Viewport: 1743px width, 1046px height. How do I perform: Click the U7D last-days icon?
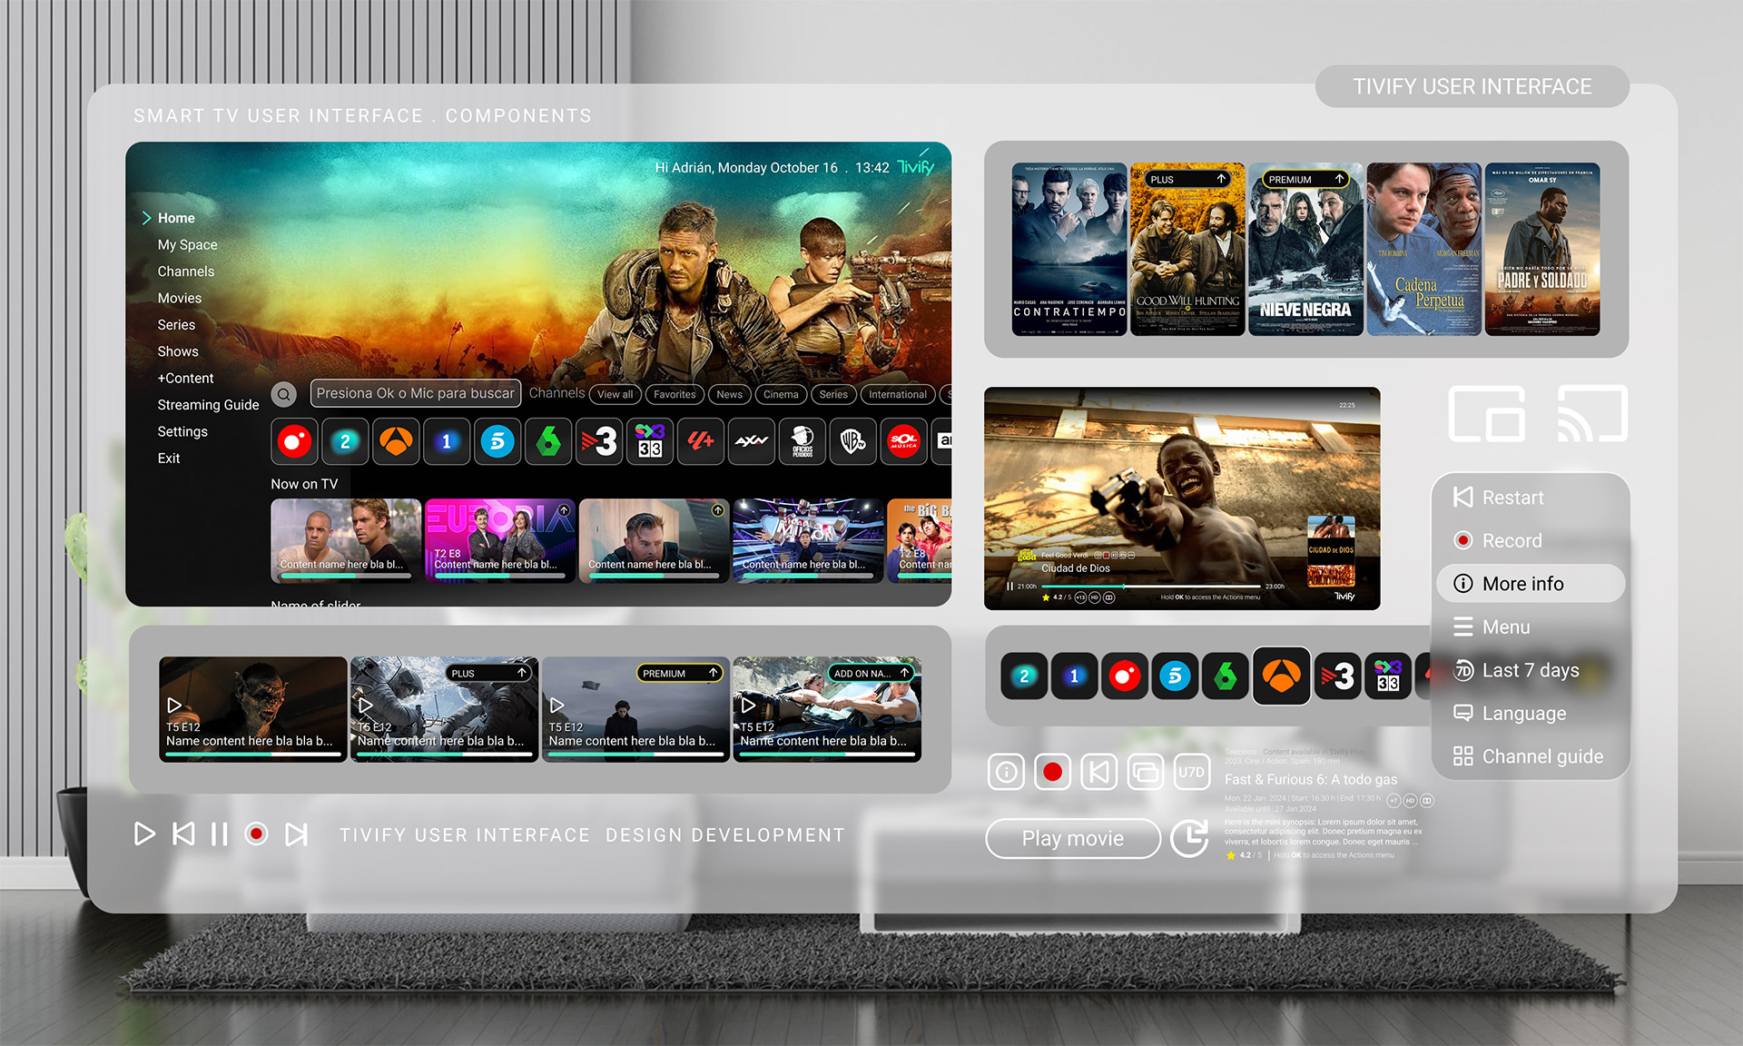pos(1191,773)
